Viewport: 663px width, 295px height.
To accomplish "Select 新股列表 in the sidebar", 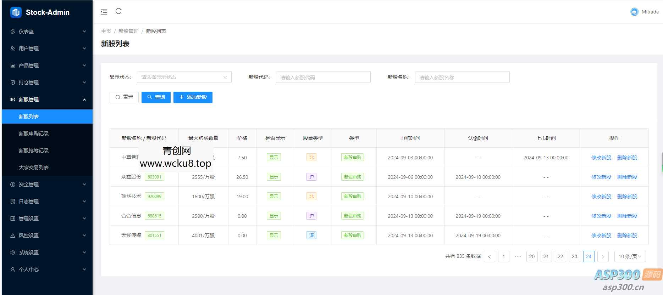I will 47,117.
